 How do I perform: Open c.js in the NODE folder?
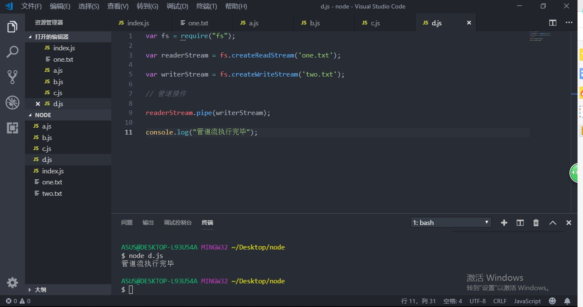tap(68, 148)
